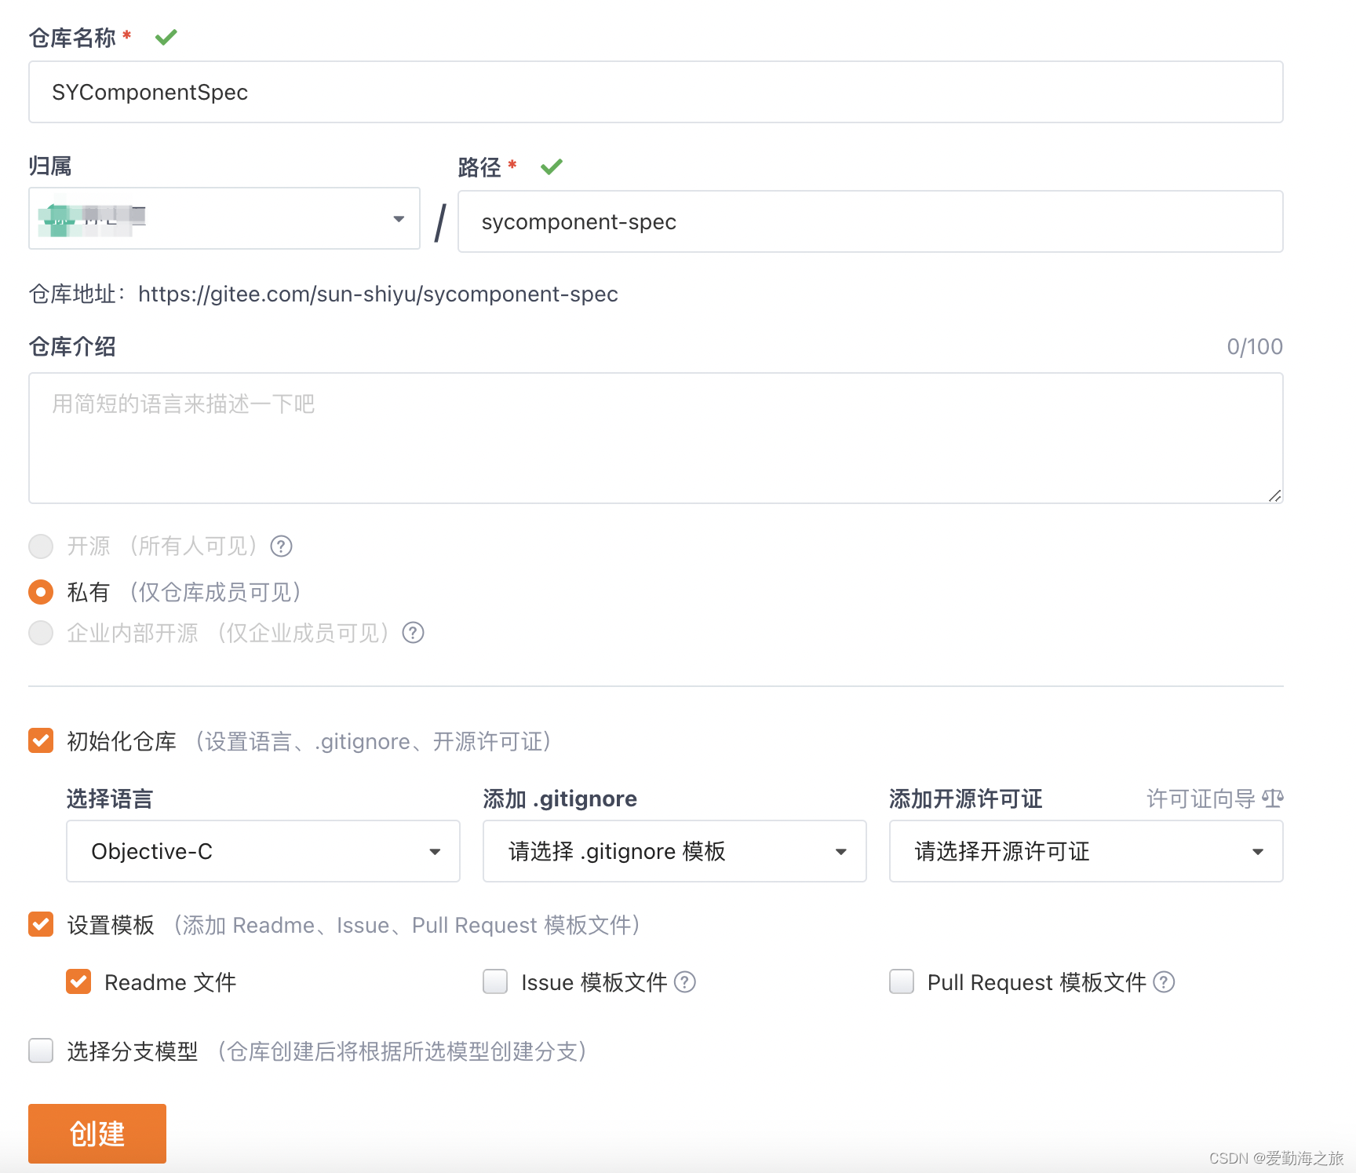The width and height of the screenshot is (1356, 1173).
Task: Open the 开源许可证 license dropdown
Action: coord(1086,851)
